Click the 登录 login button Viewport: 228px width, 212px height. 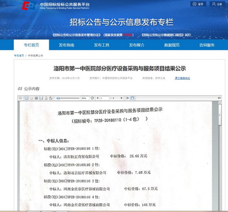click(x=198, y=4)
